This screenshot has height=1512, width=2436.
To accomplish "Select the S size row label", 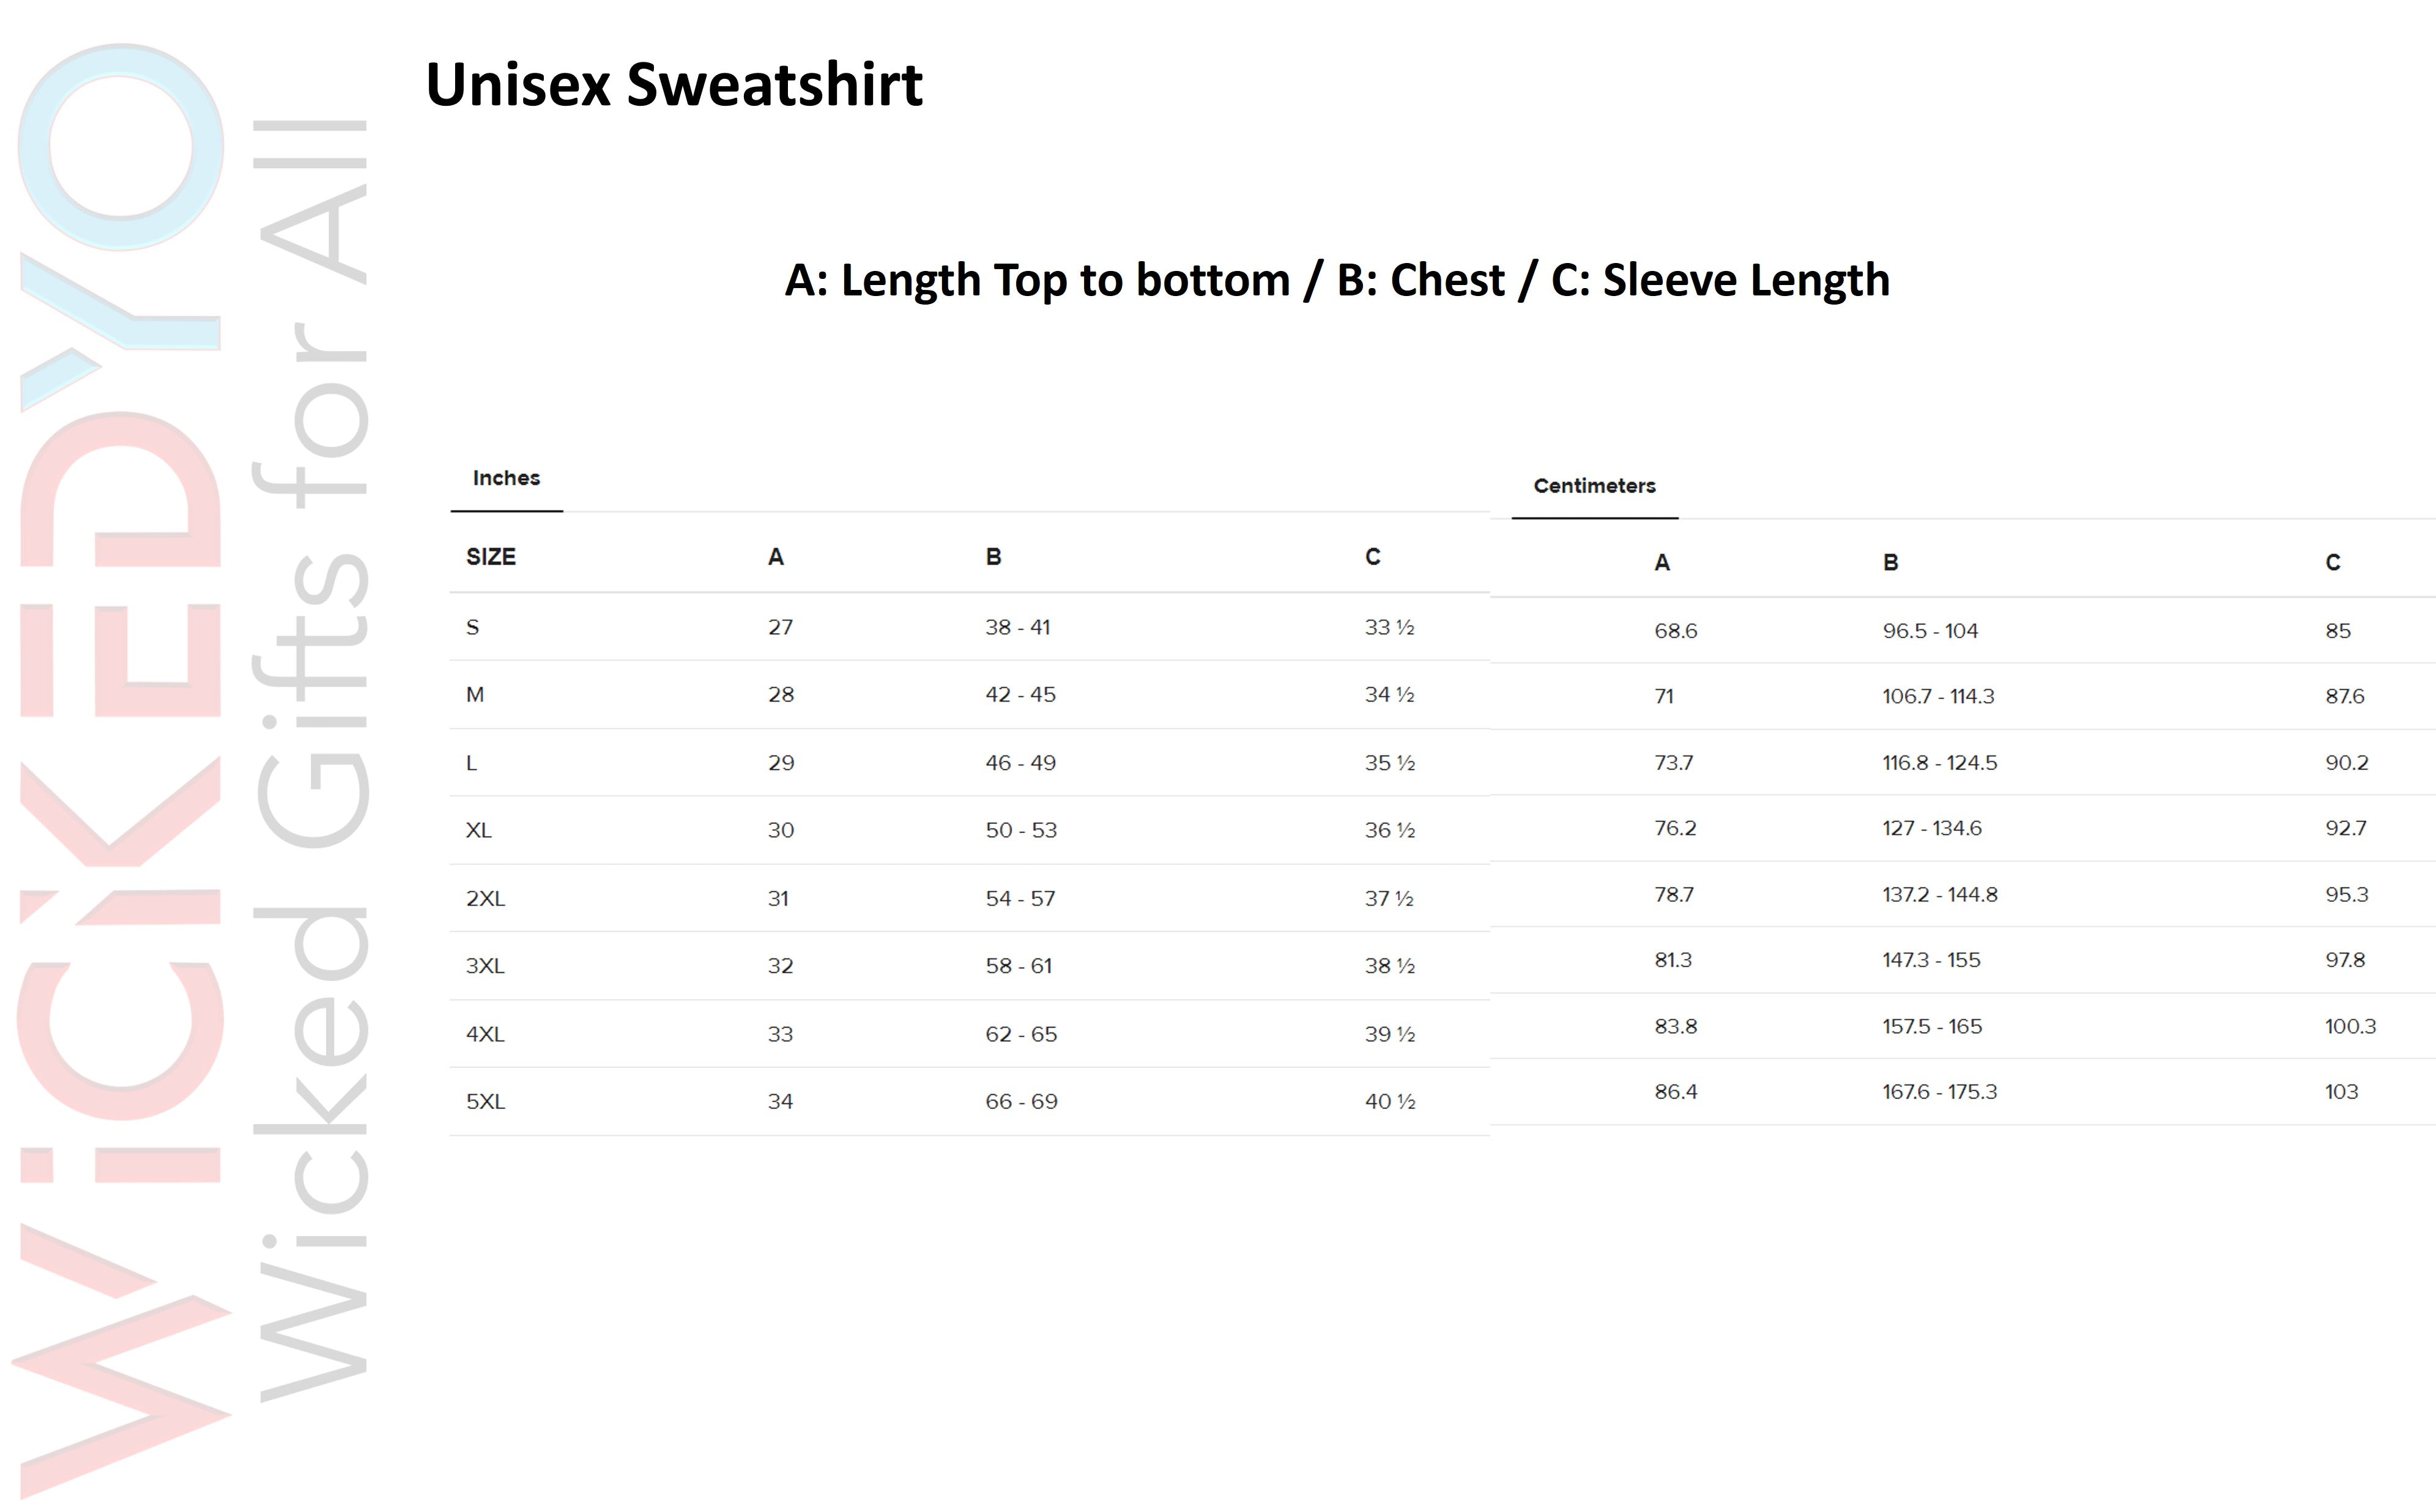I will coord(473,628).
